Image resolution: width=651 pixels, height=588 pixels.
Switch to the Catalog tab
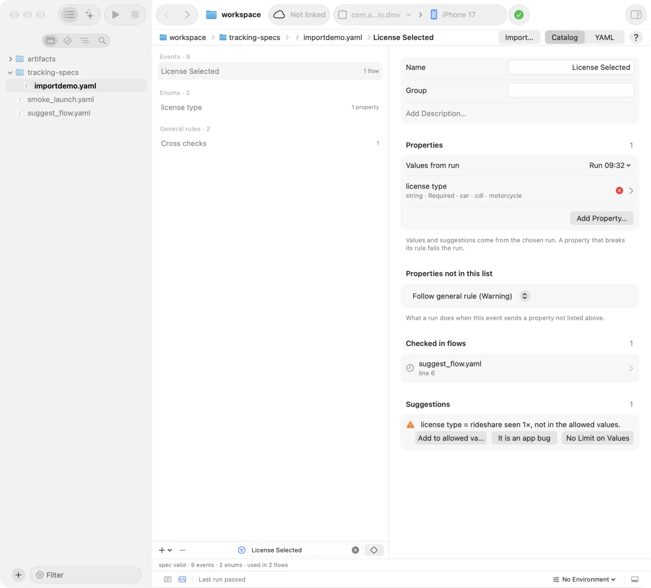(x=564, y=37)
